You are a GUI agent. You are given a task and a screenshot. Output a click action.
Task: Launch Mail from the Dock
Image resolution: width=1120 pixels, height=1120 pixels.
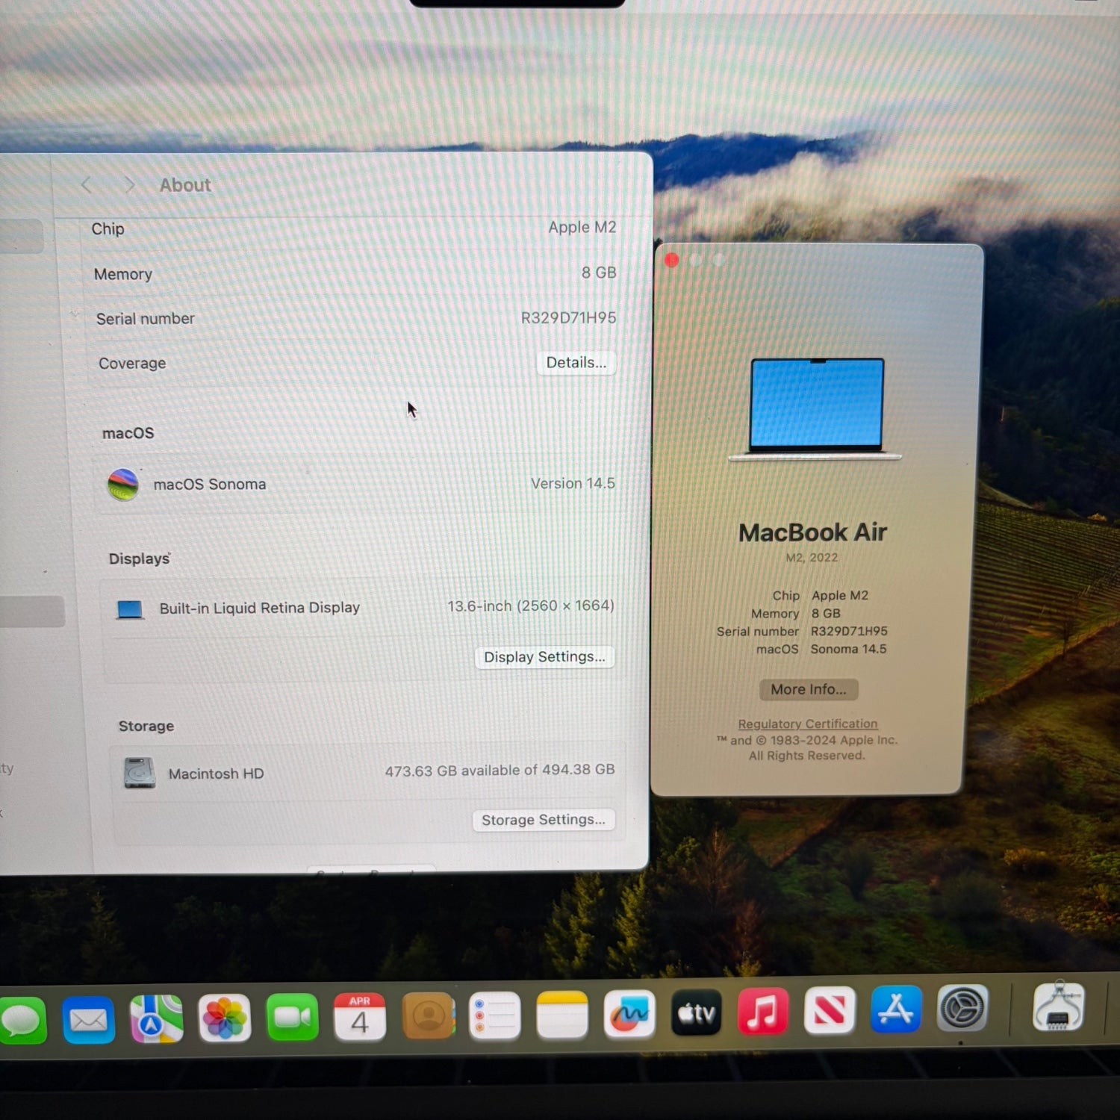89,1019
